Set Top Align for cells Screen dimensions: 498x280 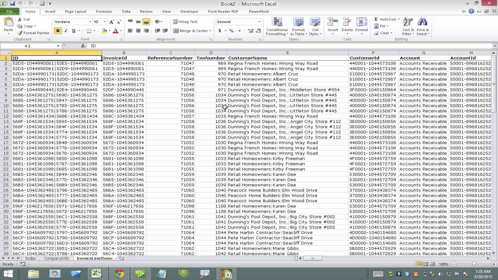point(130,22)
